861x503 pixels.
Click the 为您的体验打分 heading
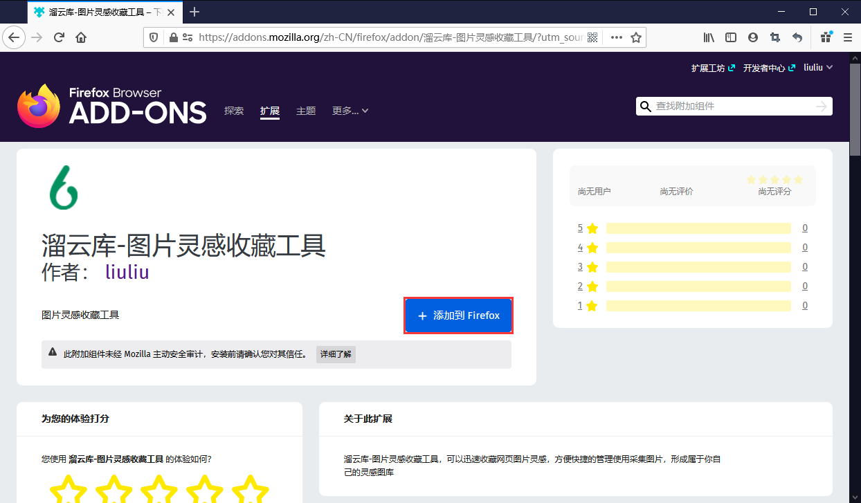click(x=75, y=419)
